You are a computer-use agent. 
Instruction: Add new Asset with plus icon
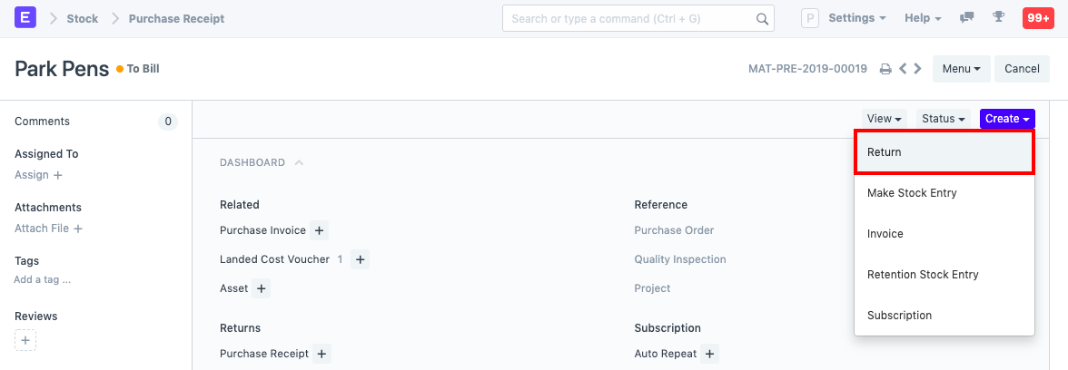click(261, 288)
